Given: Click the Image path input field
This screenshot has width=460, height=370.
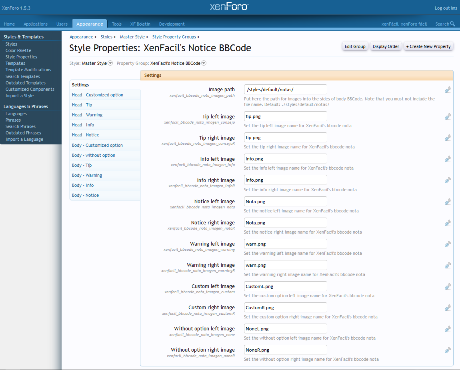Looking at the screenshot, I should (286, 90).
